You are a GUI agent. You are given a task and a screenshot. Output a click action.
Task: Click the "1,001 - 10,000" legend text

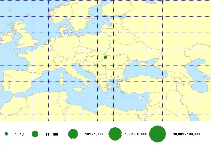[x=136, y=134]
